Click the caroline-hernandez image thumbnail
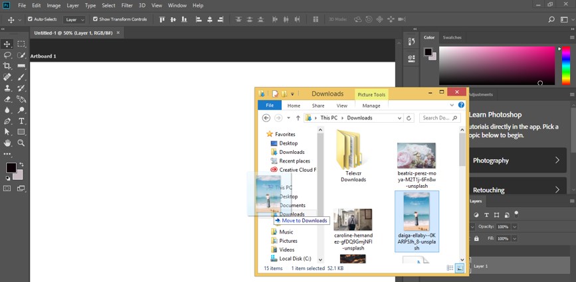The image size is (576, 282). point(353,220)
